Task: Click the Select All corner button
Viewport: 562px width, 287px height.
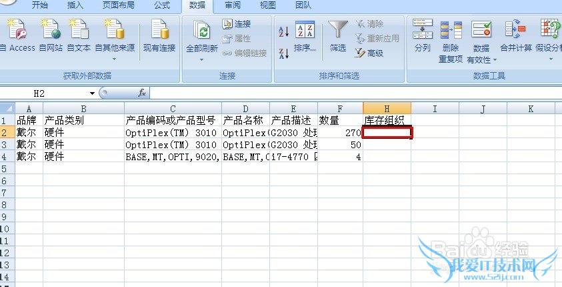Action: pos(7,108)
